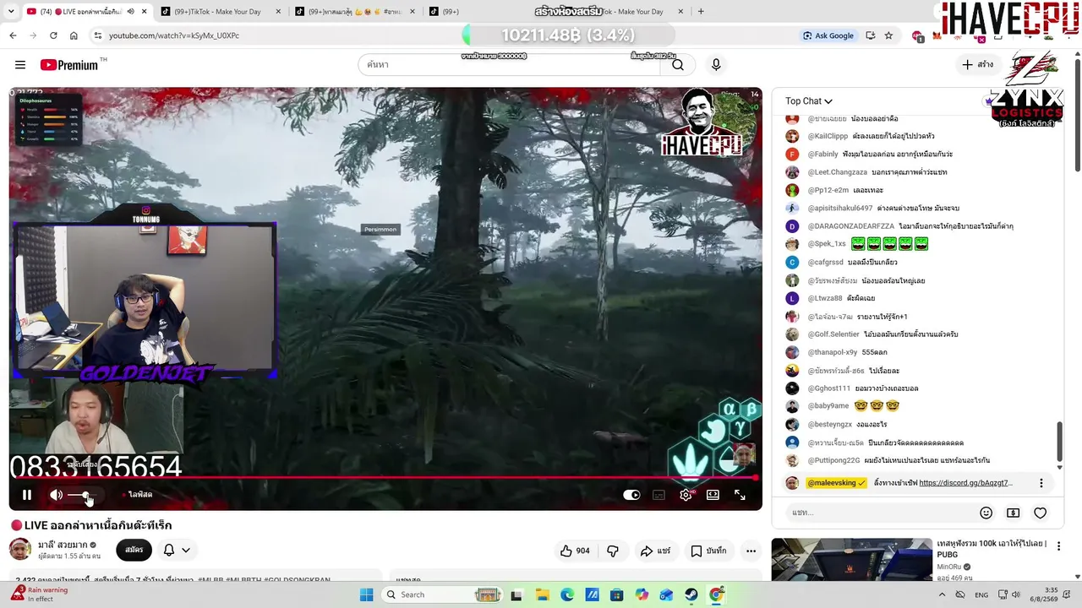Close the YouTube LIVE tab

(145, 12)
